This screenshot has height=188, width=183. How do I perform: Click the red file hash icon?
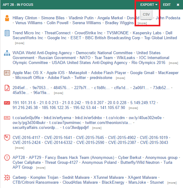(x=7, y=88)
